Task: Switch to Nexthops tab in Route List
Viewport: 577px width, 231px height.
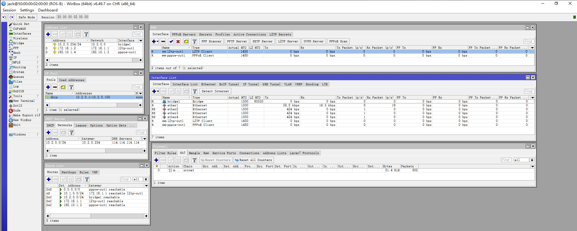Action: [x=69, y=172]
